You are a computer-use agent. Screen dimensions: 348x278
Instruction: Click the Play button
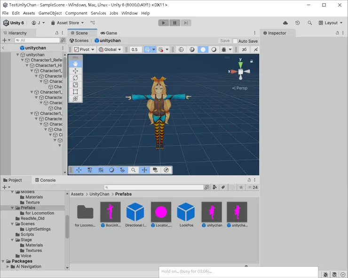(163, 23)
